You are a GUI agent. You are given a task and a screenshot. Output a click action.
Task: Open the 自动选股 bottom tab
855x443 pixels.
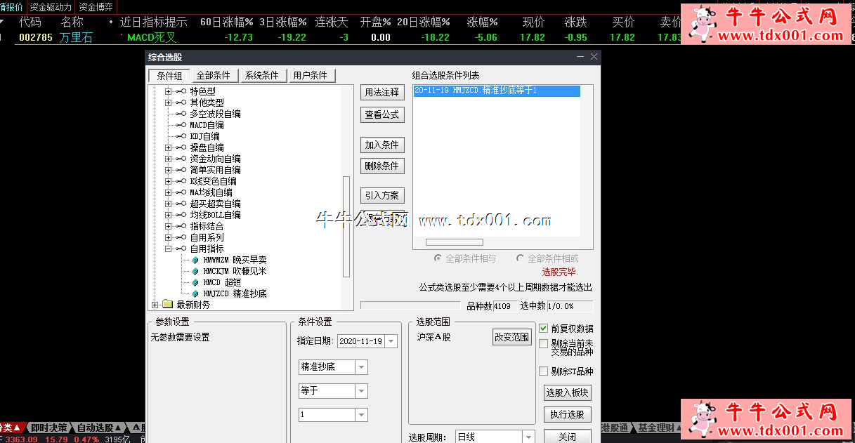point(98,428)
